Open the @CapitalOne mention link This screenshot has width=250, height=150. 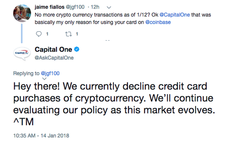(174, 15)
